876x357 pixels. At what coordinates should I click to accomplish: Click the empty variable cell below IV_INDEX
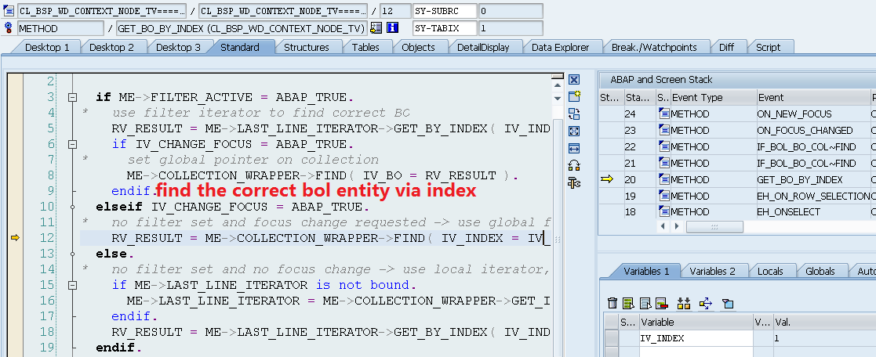696,352
